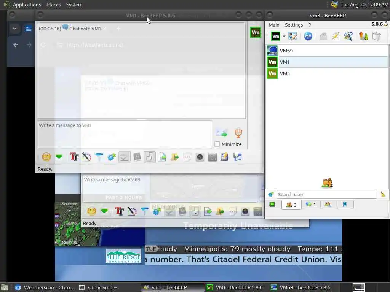The height and width of the screenshot is (292, 390).
Task: Switch to users tab showing 3
Action: click(x=291, y=205)
